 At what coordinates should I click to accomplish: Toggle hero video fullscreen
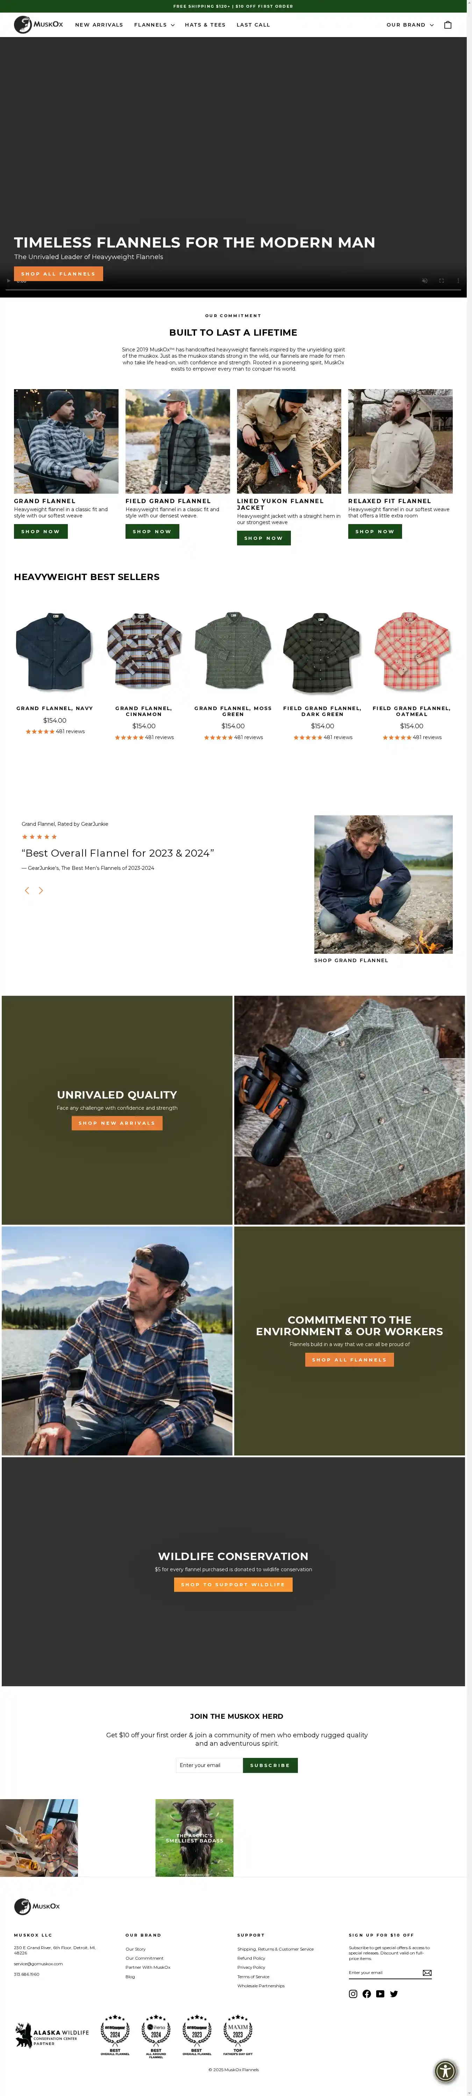442,281
